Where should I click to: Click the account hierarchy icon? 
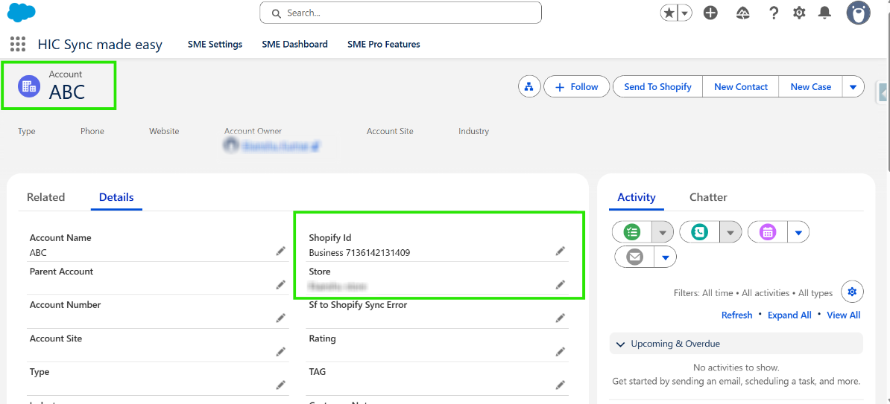point(528,87)
